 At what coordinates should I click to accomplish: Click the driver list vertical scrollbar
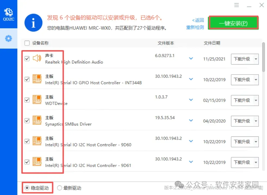263,57
